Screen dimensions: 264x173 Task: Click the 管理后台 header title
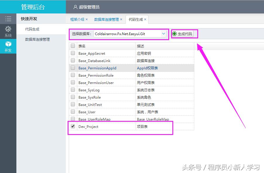(x=33, y=6)
